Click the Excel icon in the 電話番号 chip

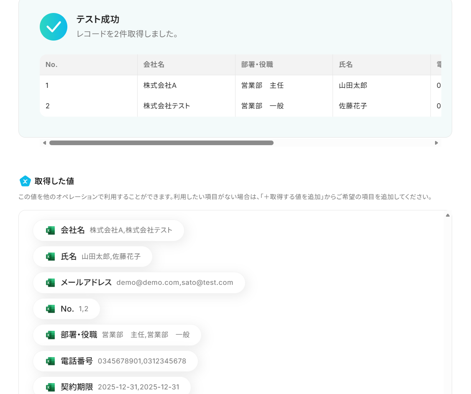[51, 361]
